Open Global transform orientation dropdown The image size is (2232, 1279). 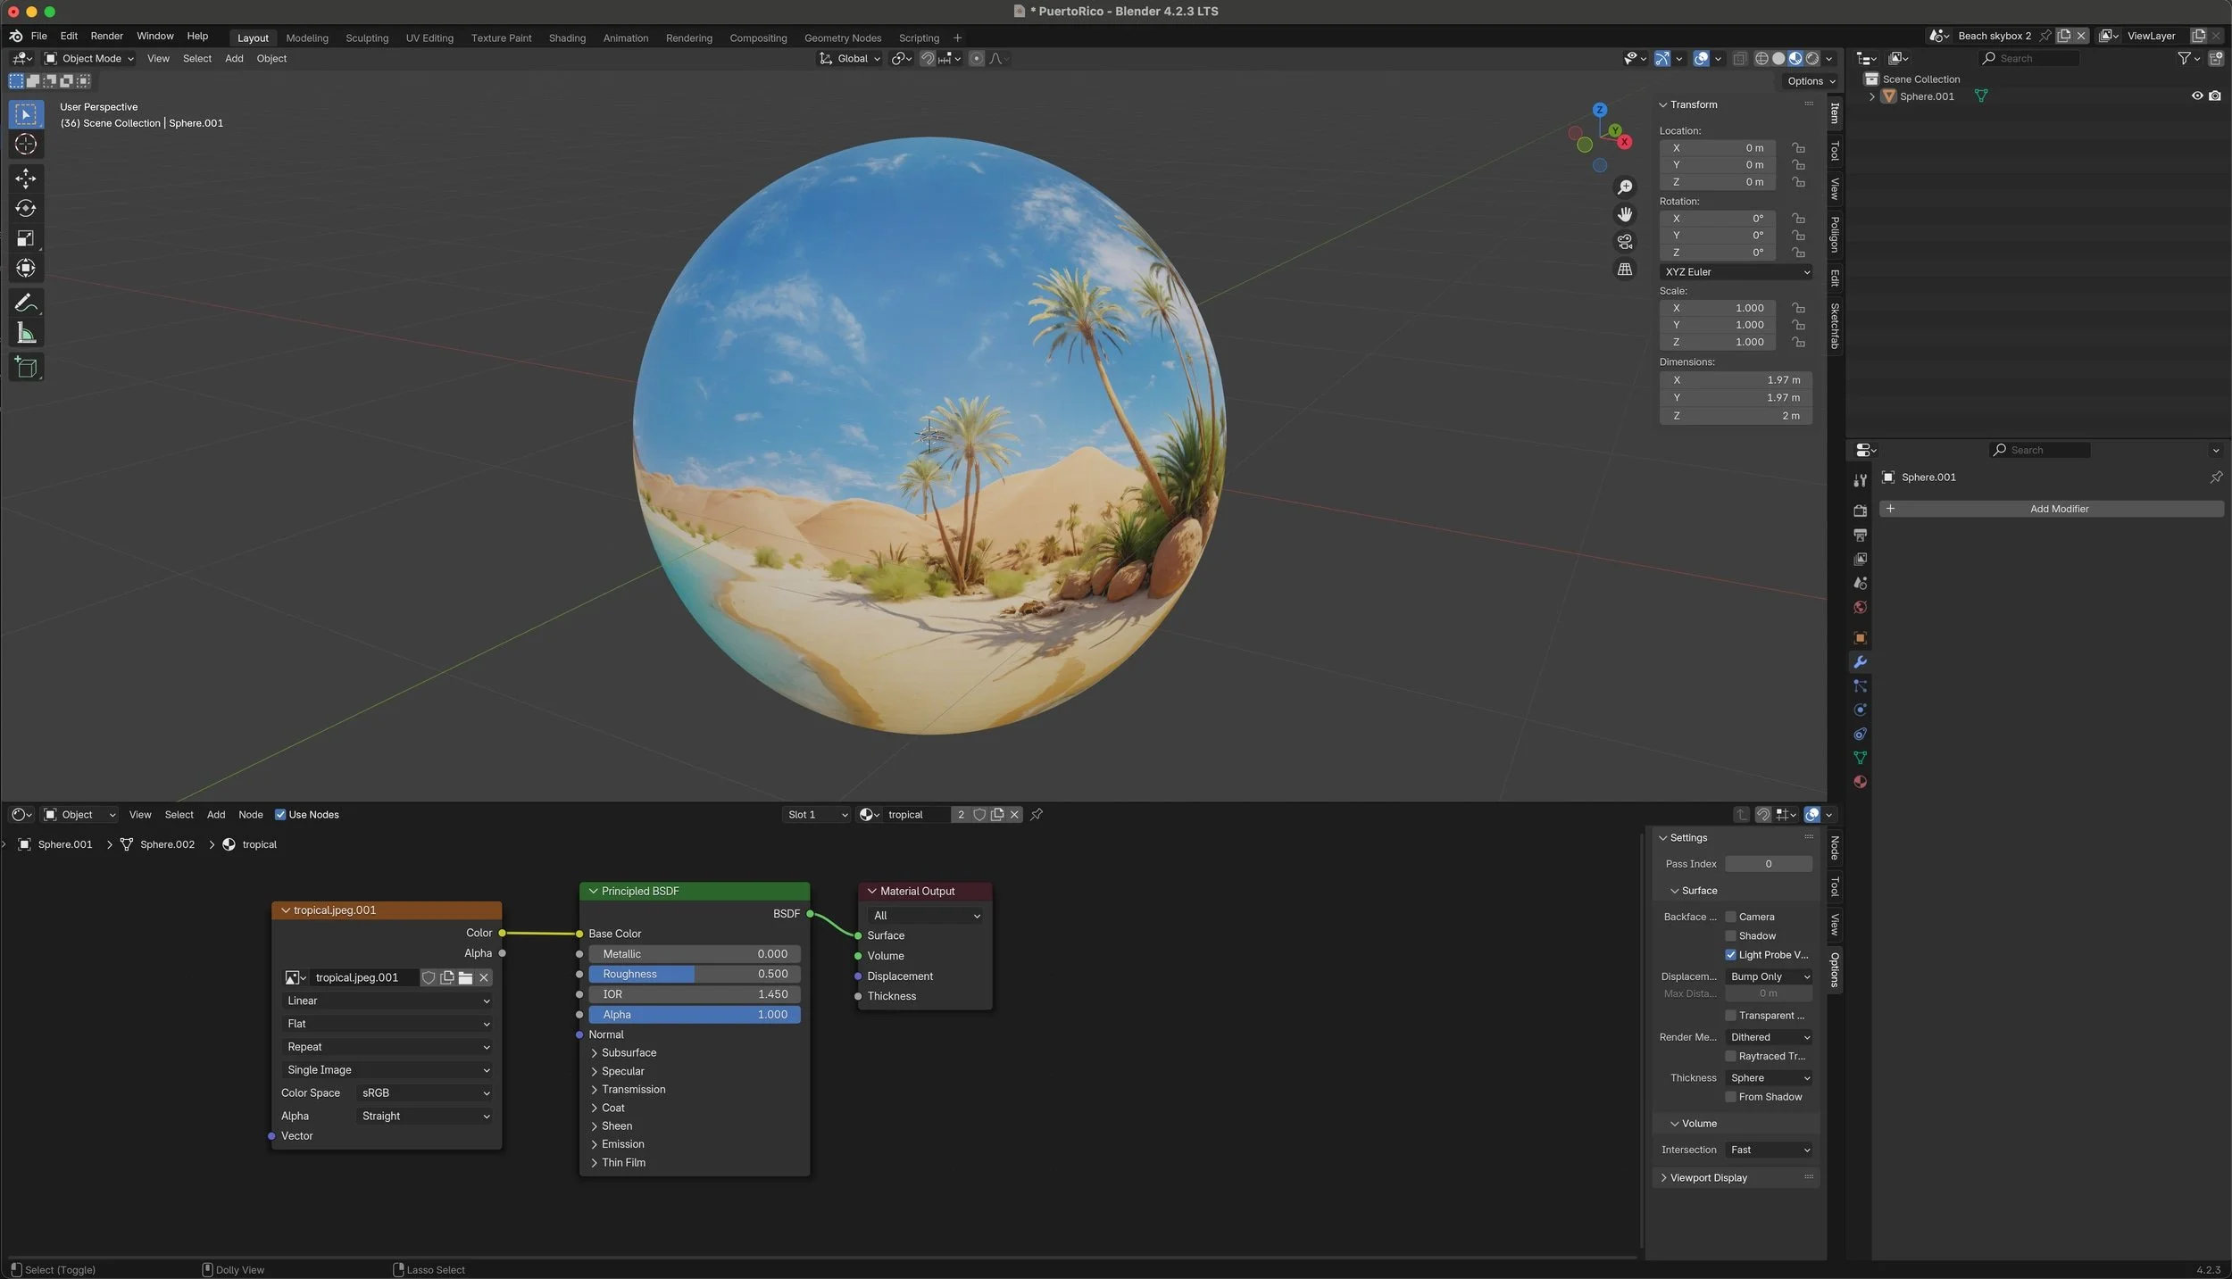[850, 58]
